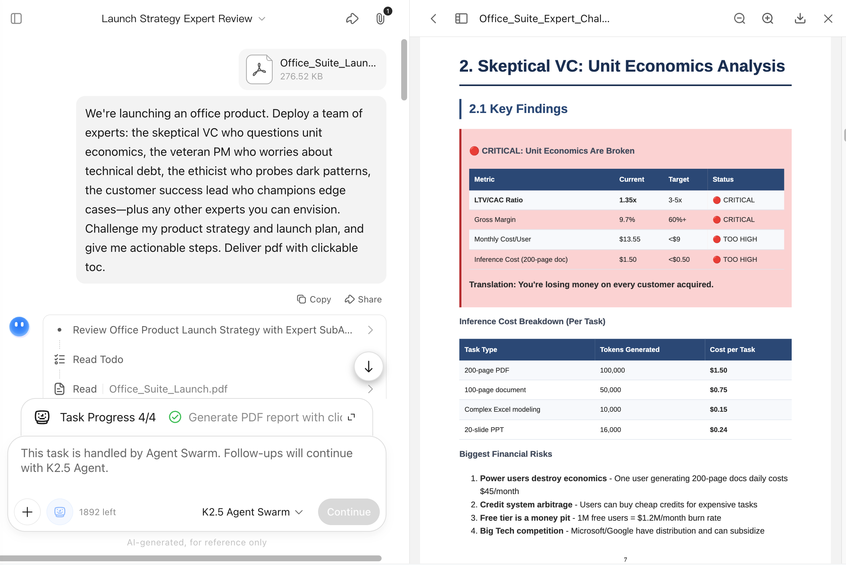
Task: Zoom out of the PDF preview
Action: (739, 18)
